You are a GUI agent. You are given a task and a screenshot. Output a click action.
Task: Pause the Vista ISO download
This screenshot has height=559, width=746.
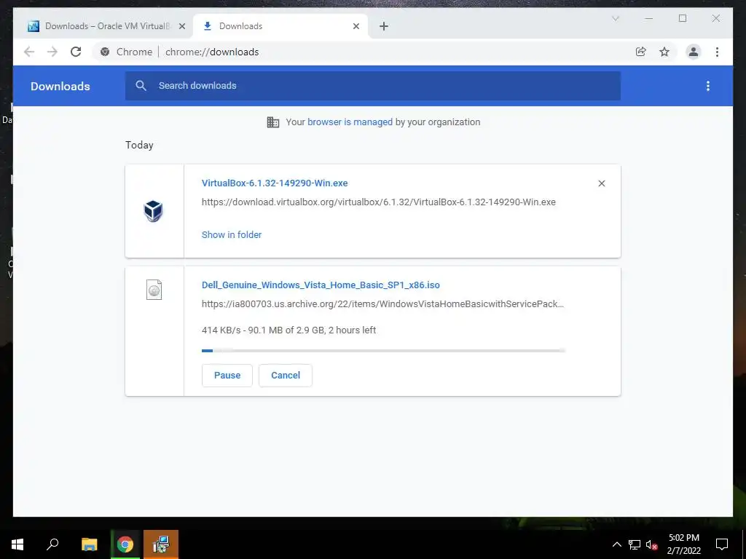[227, 376]
